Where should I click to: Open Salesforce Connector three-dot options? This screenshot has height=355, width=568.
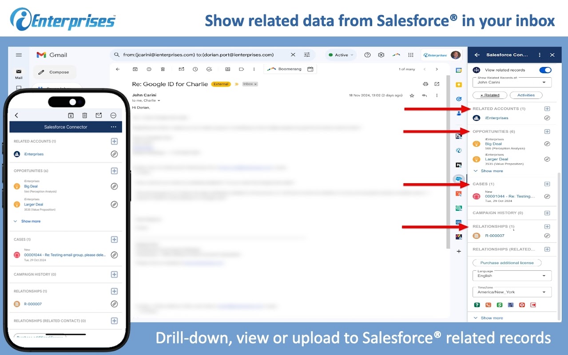(x=540, y=55)
